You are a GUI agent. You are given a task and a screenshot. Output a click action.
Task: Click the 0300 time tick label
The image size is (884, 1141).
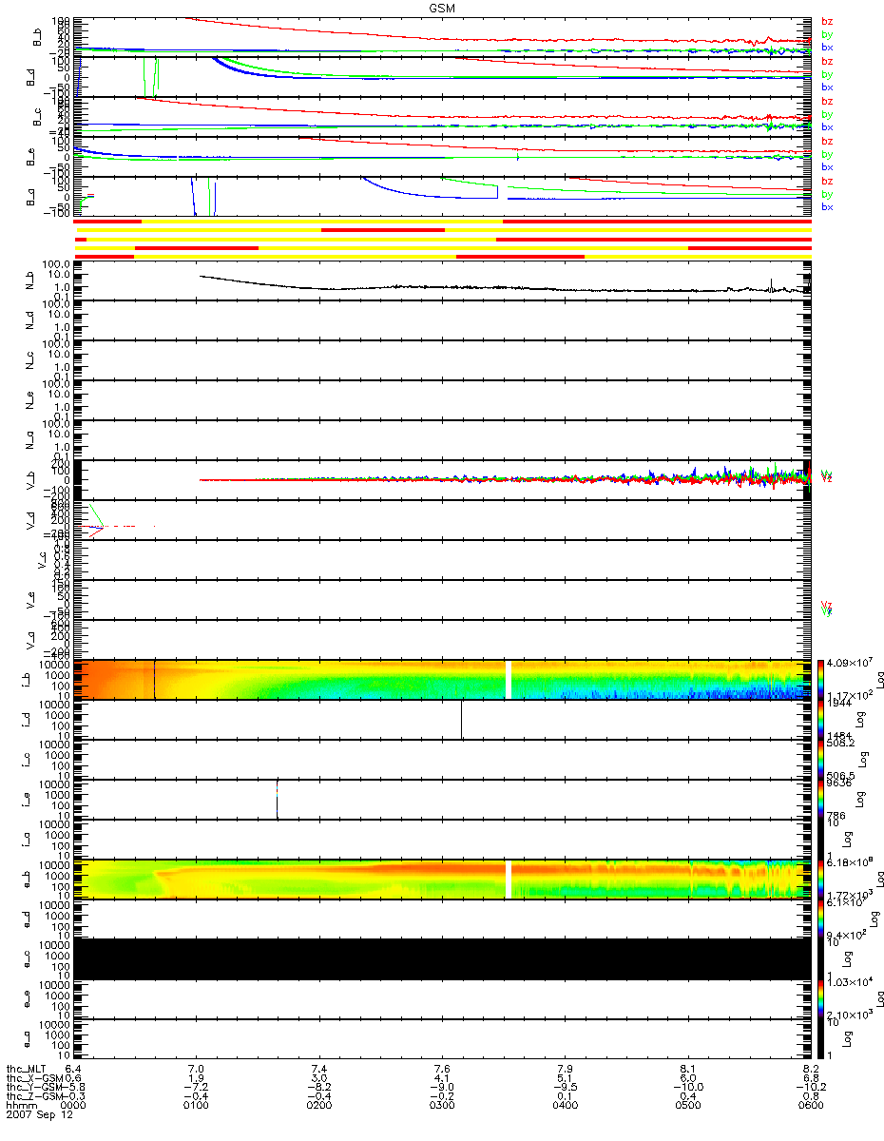pos(442,1105)
